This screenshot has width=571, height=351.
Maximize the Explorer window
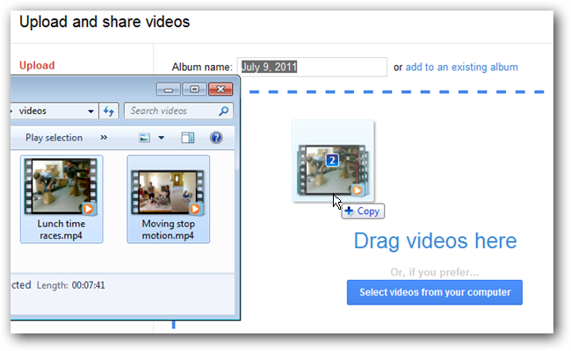pyautogui.click(x=194, y=90)
